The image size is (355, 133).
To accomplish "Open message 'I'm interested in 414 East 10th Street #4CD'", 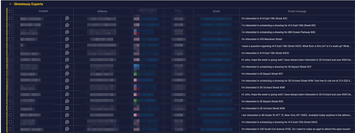I will coord(266,53).
